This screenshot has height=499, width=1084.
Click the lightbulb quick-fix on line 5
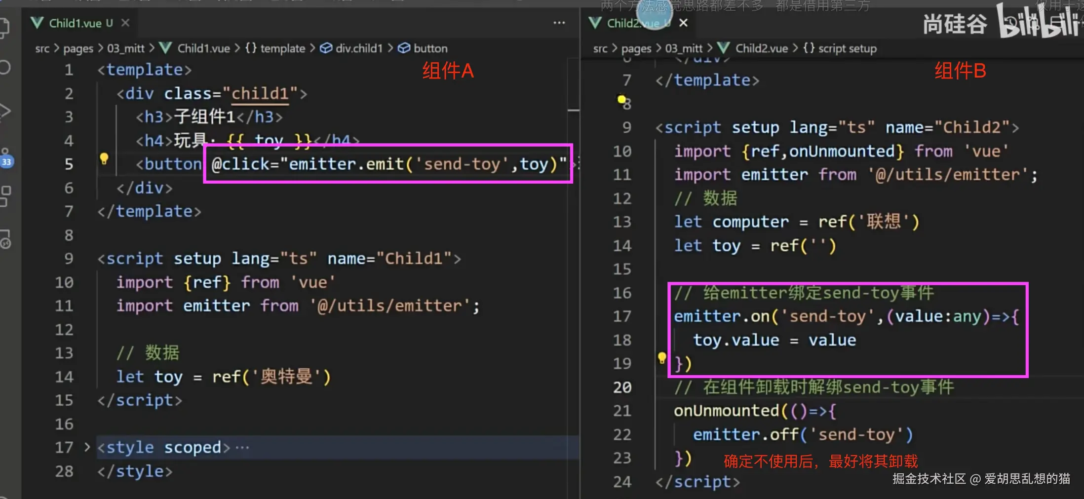(104, 158)
